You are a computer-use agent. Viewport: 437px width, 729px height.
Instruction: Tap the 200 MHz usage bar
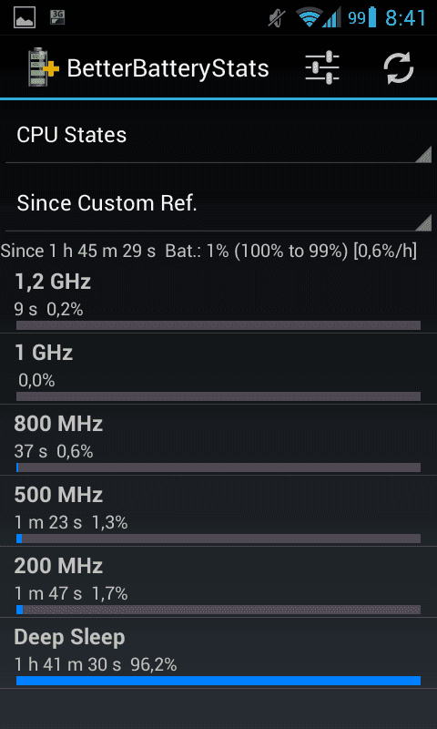tap(218, 610)
